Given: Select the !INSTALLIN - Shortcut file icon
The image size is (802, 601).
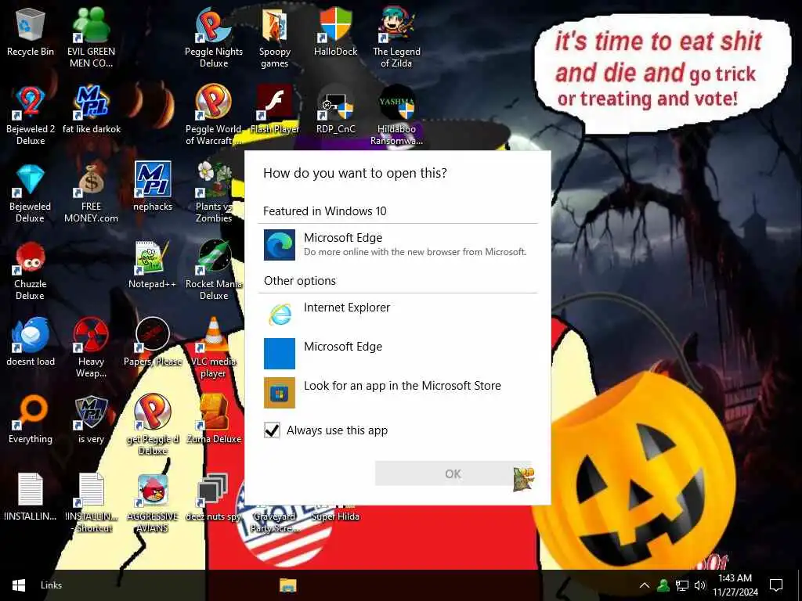Looking at the screenshot, I should [x=91, y=503].
